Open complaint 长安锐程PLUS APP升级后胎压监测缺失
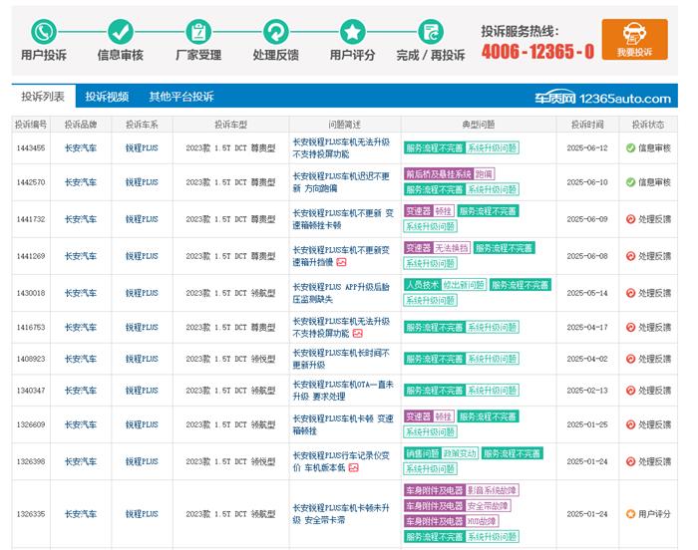 (341, 293)
